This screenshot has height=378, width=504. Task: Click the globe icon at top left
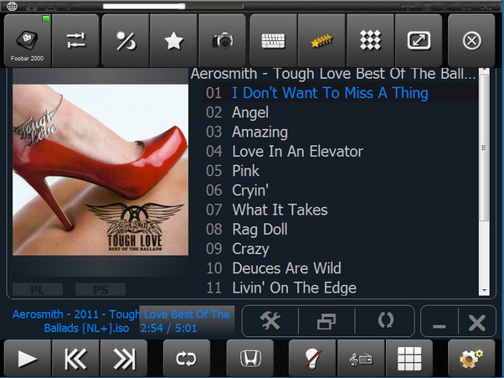pos(13,6)
